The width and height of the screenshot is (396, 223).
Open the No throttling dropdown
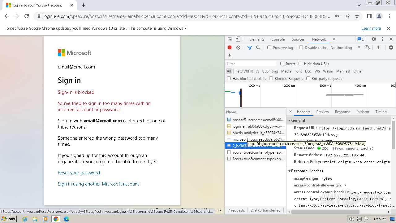coord(345,48)
